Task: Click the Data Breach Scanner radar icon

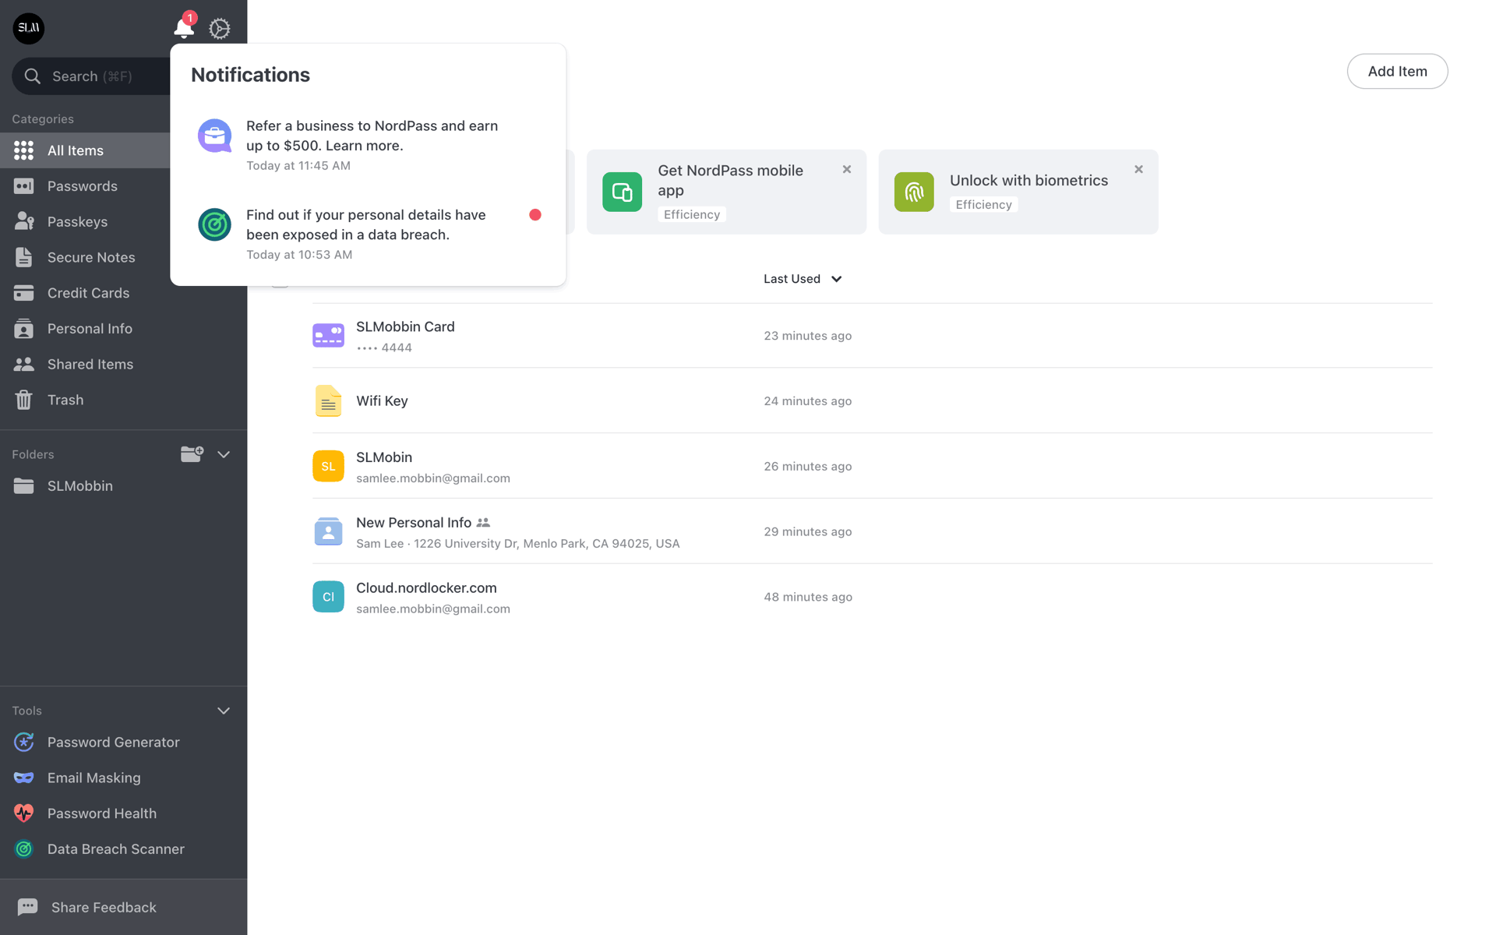Action: [24, 849]
